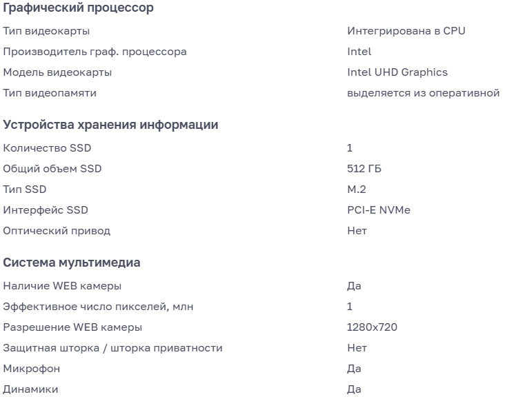Select the "512 ГБ" SSD capacity value
Image resolution: width=505 pixels, height=399 pixels.
[x=364, y=169]
